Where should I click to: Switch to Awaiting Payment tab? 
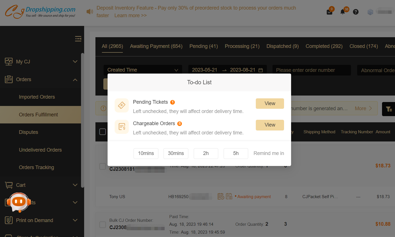[x=156, y=46]
